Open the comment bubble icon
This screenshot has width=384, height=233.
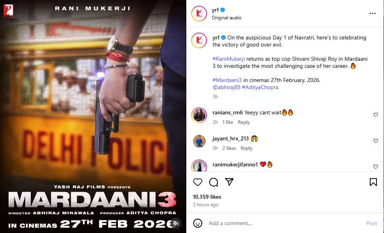214,182
